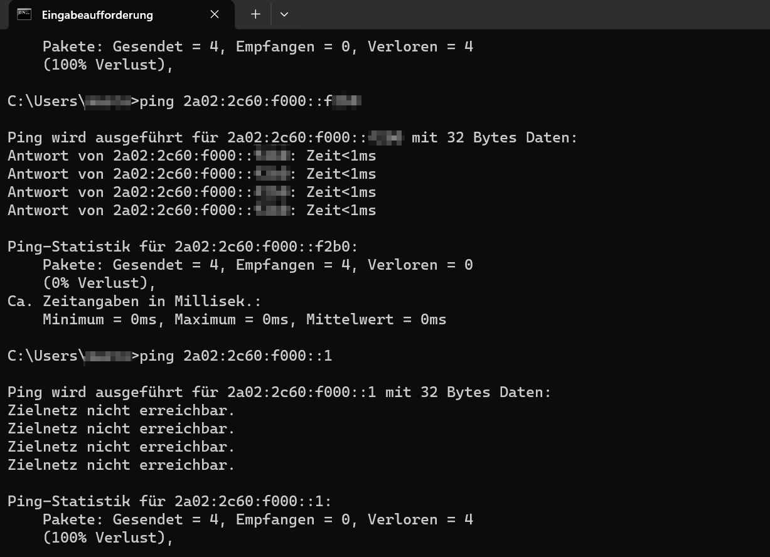Click the first Antwort von reply line
The height and width of the screenshot is (557, 770).
[x=192, y=156]
